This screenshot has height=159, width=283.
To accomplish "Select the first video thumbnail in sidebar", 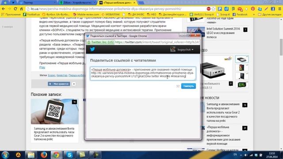I will [242, 59].
